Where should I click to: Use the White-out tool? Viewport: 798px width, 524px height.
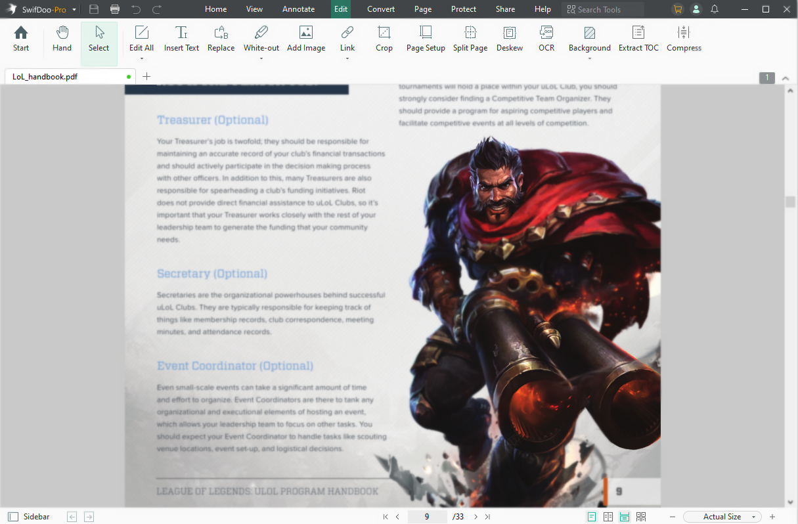point(261,39)
